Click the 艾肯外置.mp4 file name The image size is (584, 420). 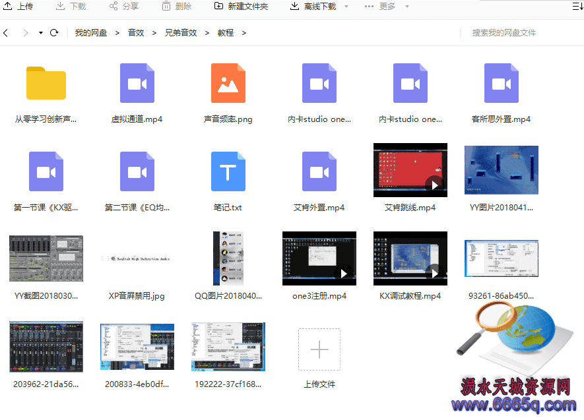[x=319, y=207]
